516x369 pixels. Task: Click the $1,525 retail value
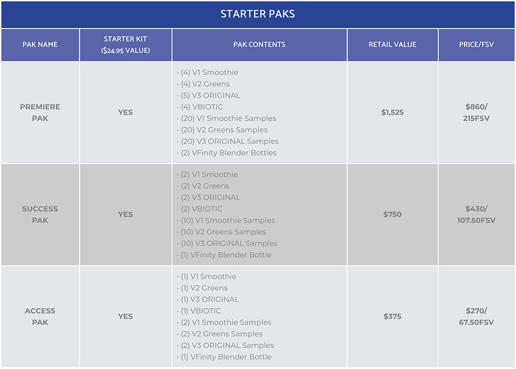point(392,112)
